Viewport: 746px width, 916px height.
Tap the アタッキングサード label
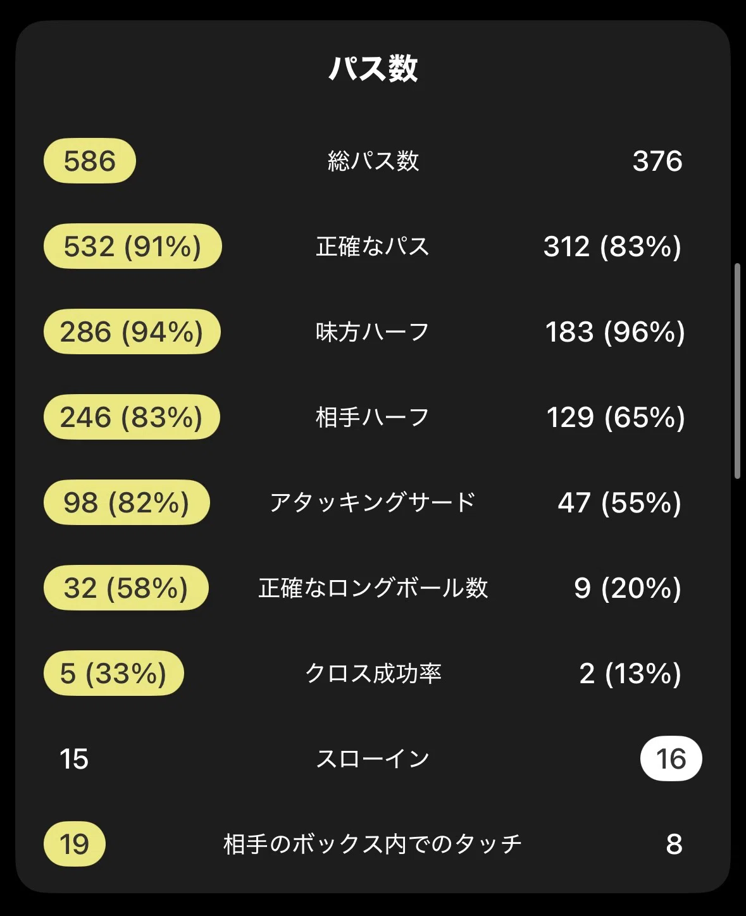click(373, 502)
